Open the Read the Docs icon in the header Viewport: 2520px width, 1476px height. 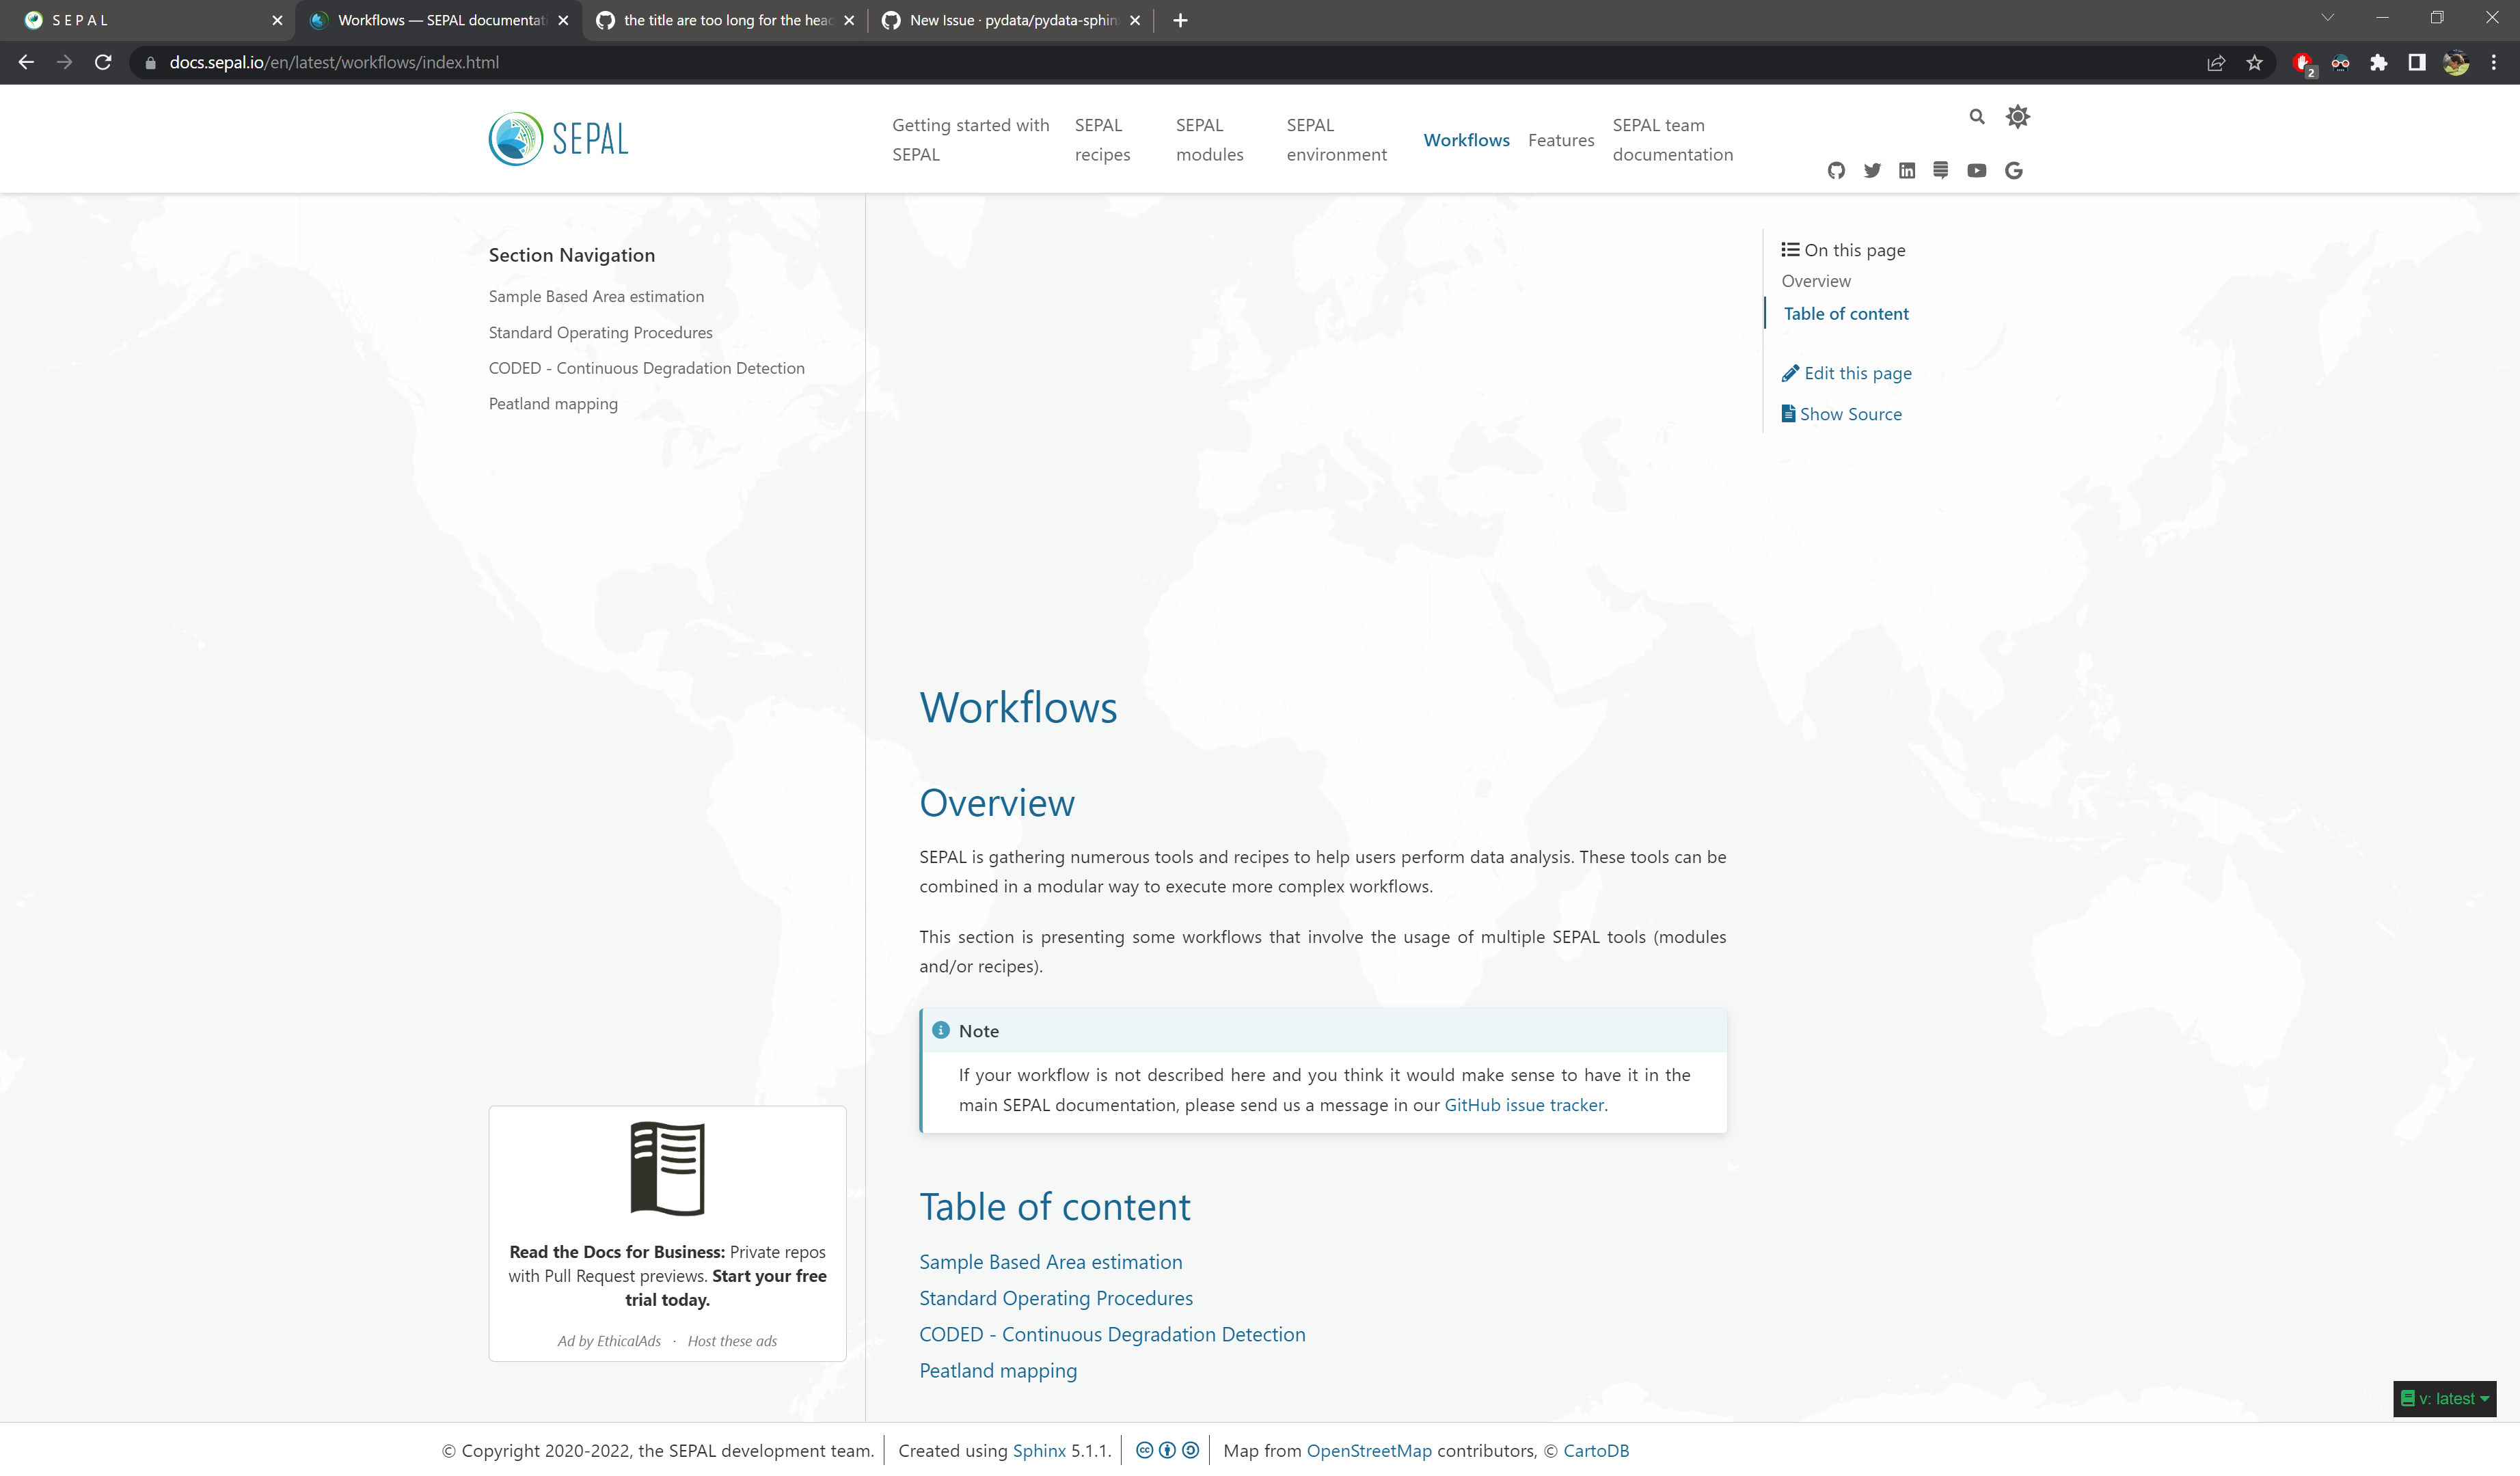click(x=1941, y=170)
